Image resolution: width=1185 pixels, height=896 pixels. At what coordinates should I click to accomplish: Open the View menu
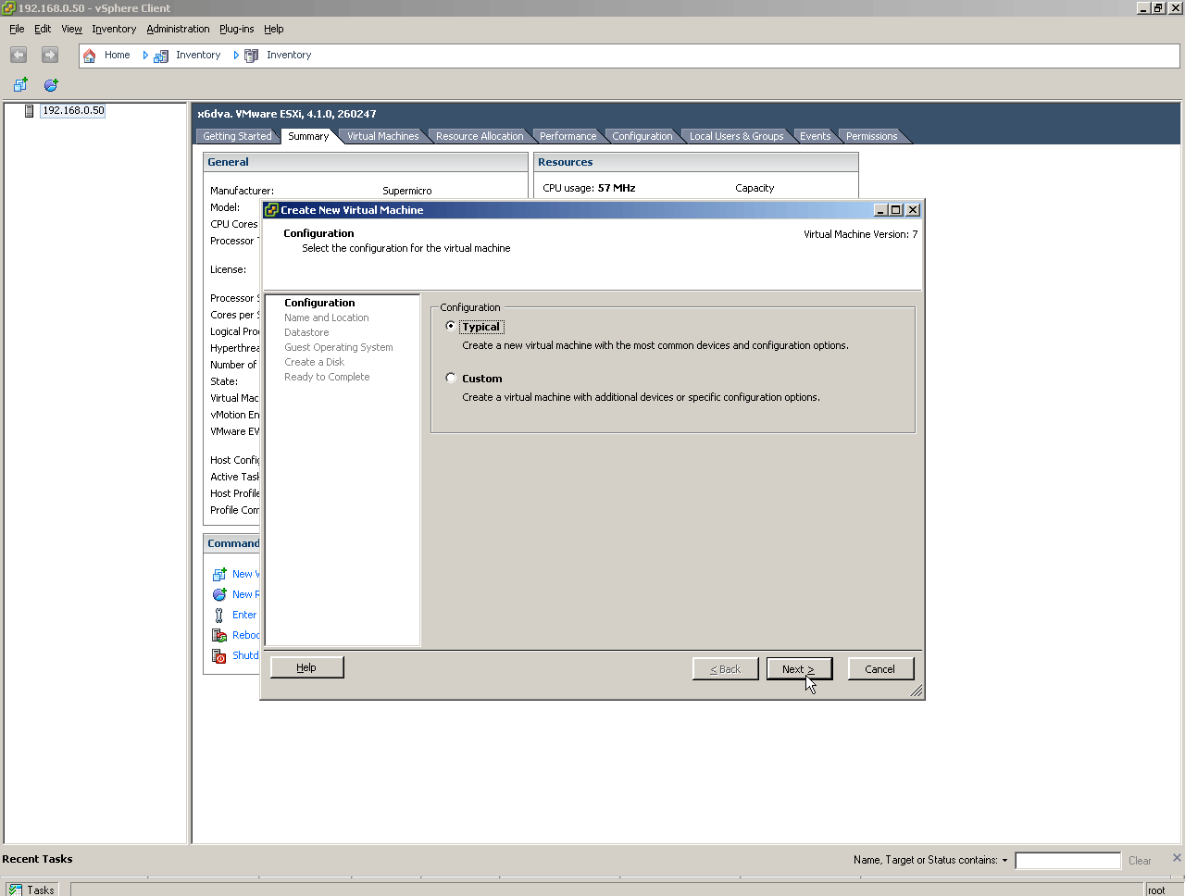(x=71, y=29)
